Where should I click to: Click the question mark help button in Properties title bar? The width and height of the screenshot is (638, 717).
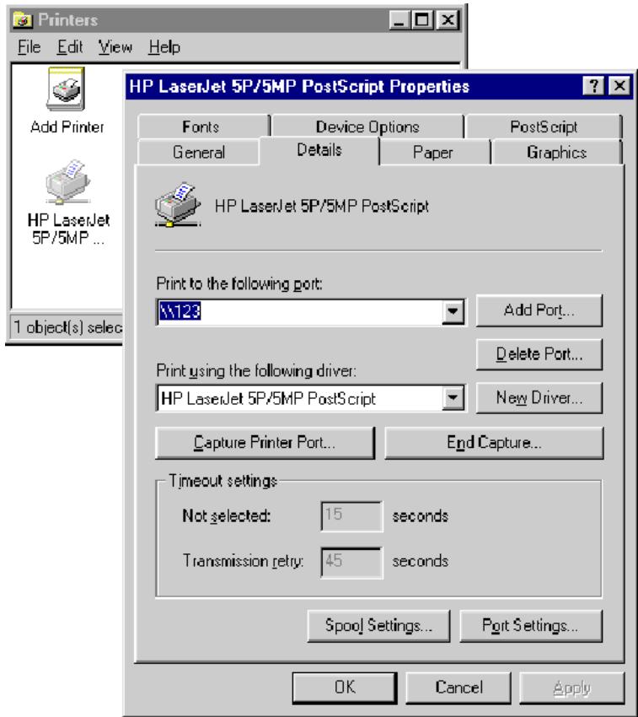tap(593, 85)
